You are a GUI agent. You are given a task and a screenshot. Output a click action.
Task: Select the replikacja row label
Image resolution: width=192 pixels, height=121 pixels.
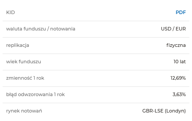pos(18,45)
